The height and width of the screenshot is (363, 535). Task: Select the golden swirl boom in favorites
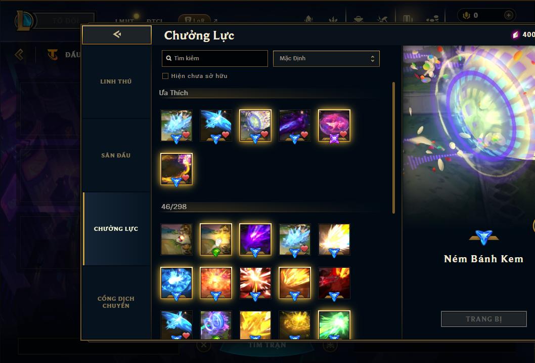[176, 169]
